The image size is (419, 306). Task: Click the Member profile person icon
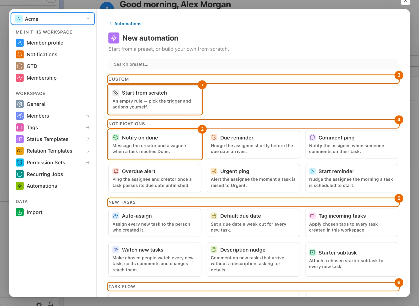tap(20, 43)
